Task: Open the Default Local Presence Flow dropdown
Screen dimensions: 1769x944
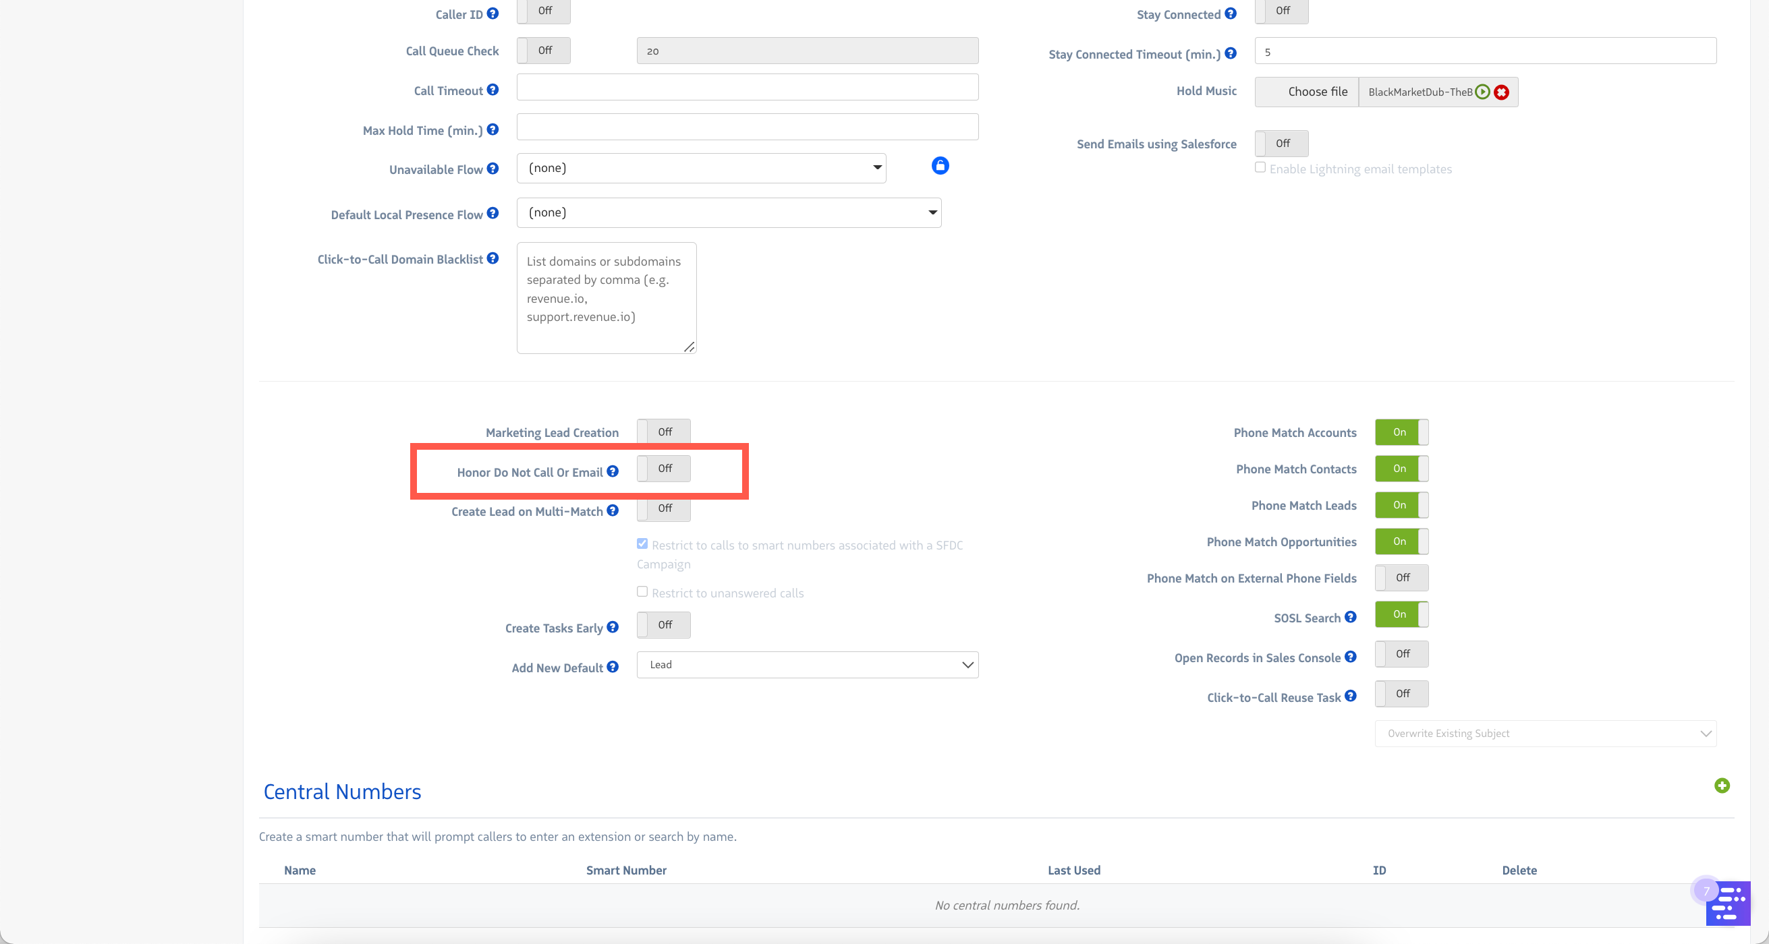Action: coord(728,213)
